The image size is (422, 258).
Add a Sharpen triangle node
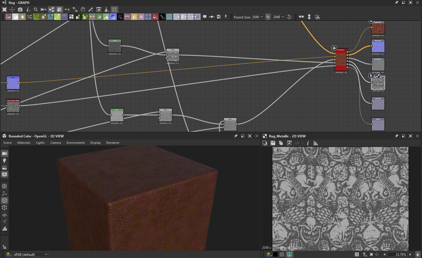pos(134,17)
